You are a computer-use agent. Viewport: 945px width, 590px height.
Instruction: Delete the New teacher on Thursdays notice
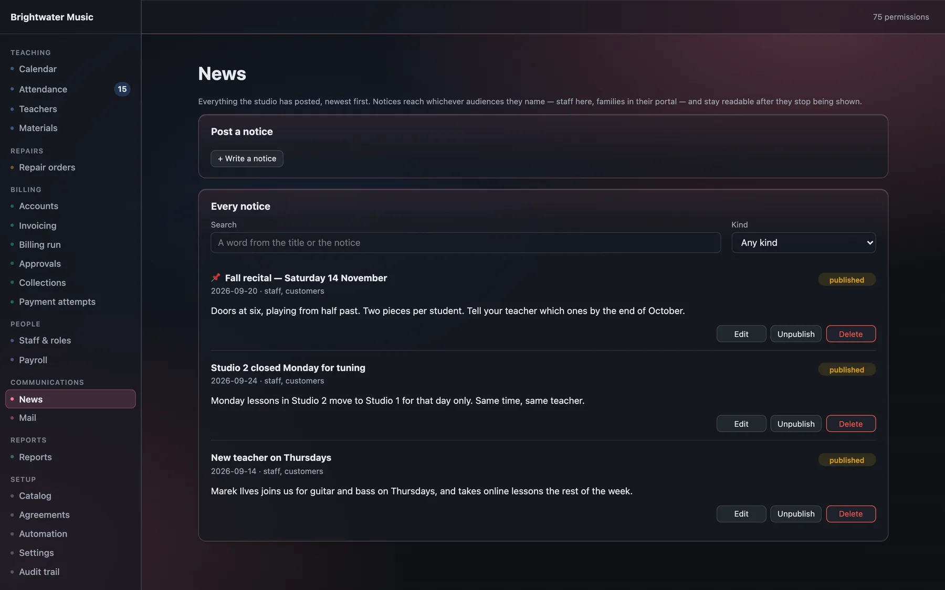click(x=850, y=513)
